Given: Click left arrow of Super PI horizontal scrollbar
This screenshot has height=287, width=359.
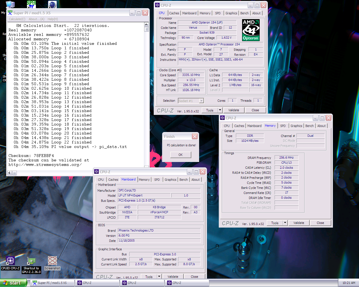Looking at the screenshot, I should 10,173.
